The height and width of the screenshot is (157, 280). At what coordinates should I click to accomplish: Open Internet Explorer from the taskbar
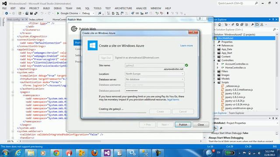[x=18, y=153]
